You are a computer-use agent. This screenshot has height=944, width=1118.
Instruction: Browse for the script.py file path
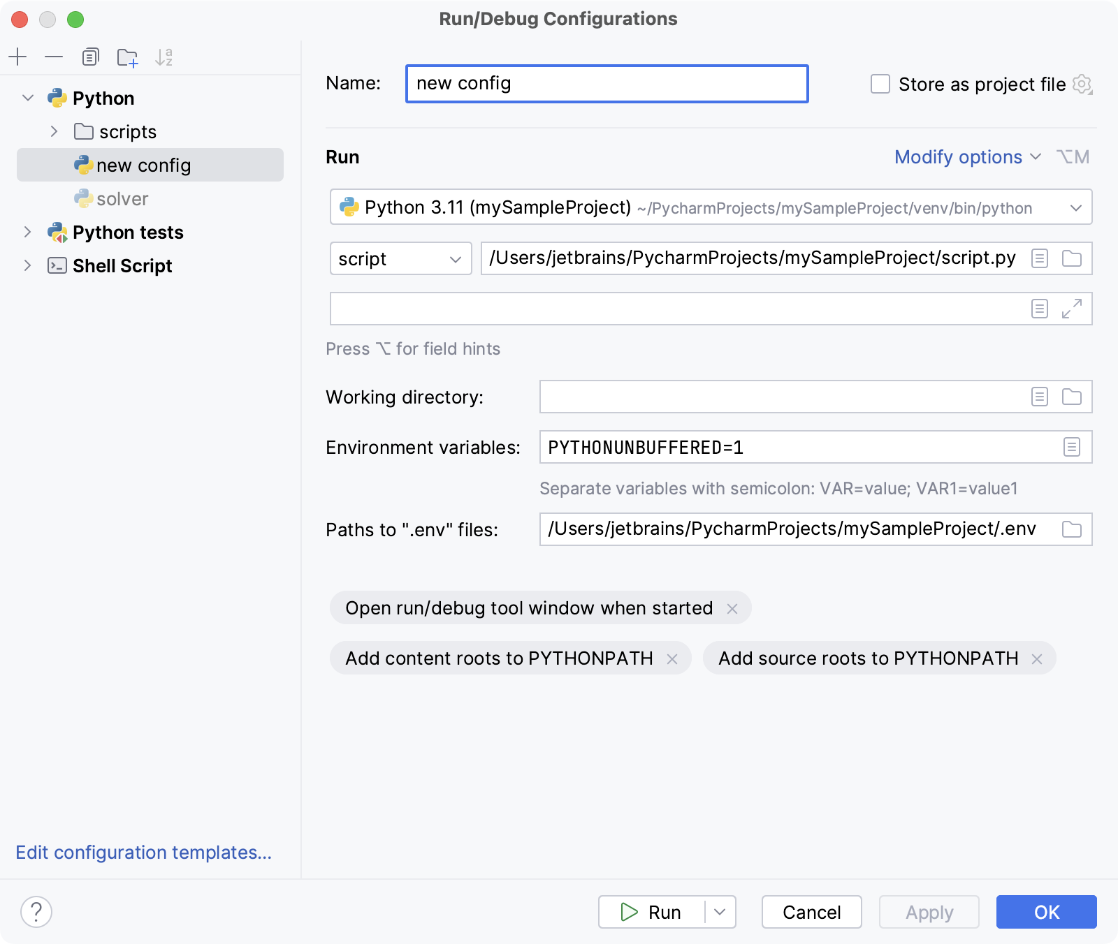click(1071, 258)
